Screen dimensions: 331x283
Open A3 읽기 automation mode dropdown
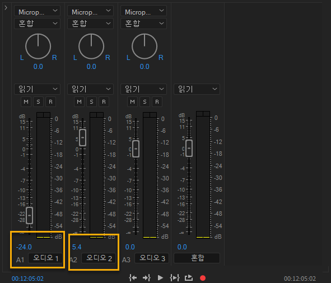pyautogui.click(x=143, y=89)
